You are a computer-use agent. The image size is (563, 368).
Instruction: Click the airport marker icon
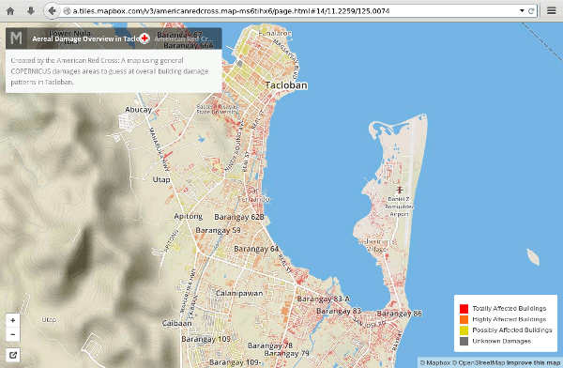point(400,190)
